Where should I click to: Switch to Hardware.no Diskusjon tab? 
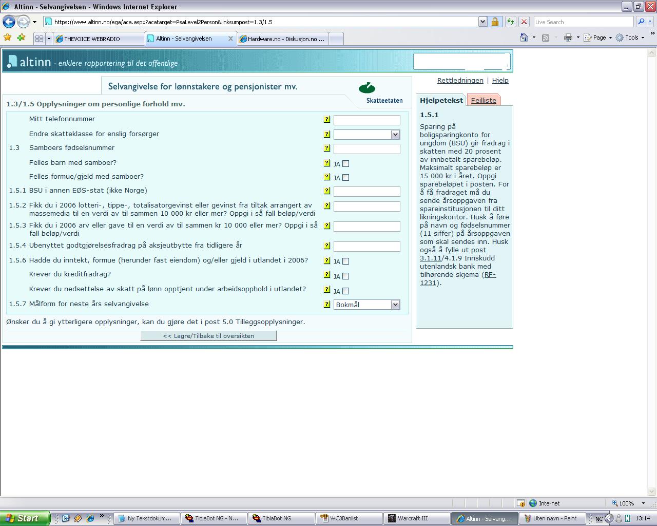(x=283, y=39)
